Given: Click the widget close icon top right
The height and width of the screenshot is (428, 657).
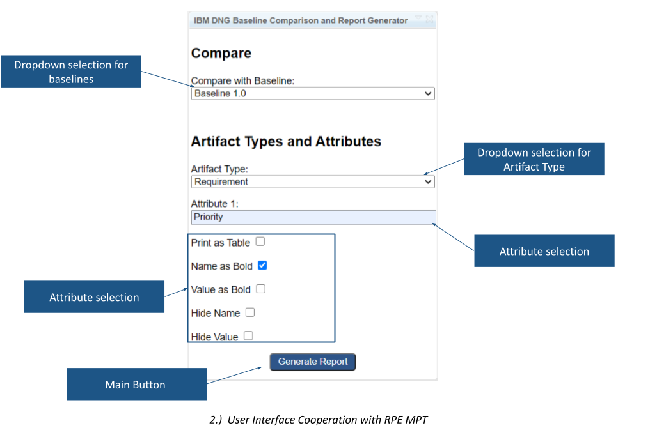Looking at the screenshot, I should coord(429,19).
